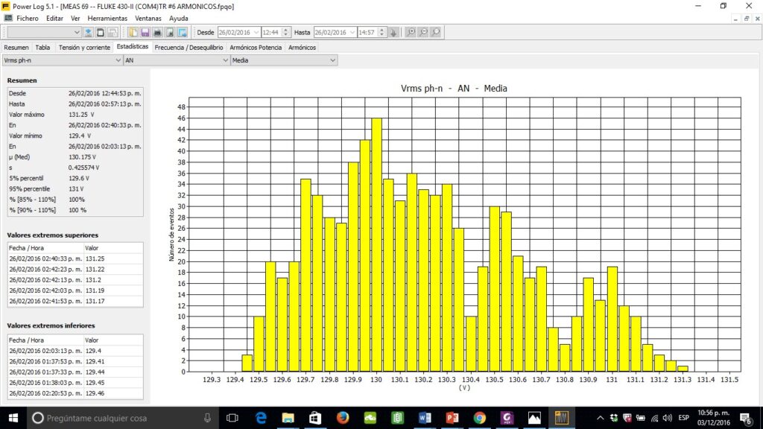Launch Google Chrome from the taskbar
763x429 pixels.
tap(479, 418)
